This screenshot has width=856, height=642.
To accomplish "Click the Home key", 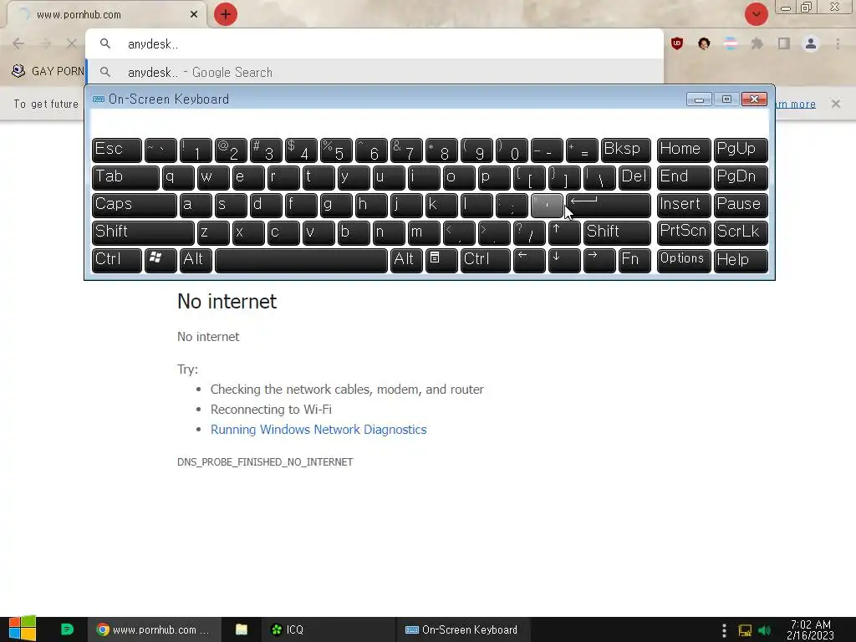I will [684, 150].
